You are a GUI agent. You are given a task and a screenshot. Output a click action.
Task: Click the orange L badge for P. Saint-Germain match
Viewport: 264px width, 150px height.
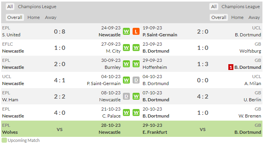[136, 31]
